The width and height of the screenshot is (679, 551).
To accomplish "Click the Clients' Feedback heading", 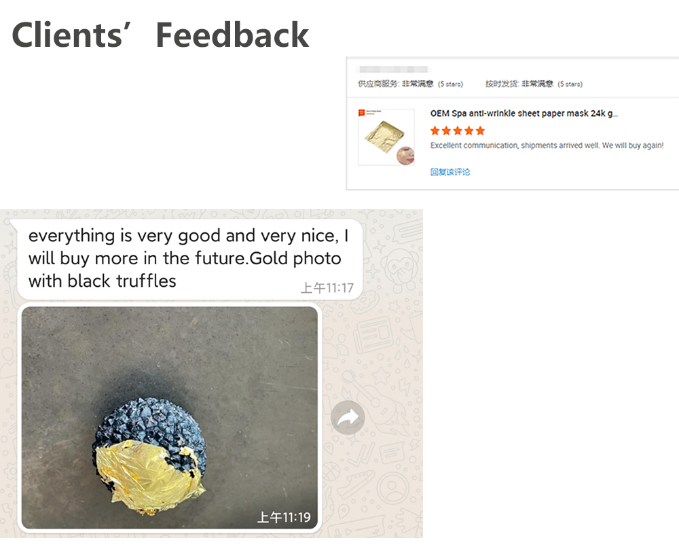I will tap(160, 34).
